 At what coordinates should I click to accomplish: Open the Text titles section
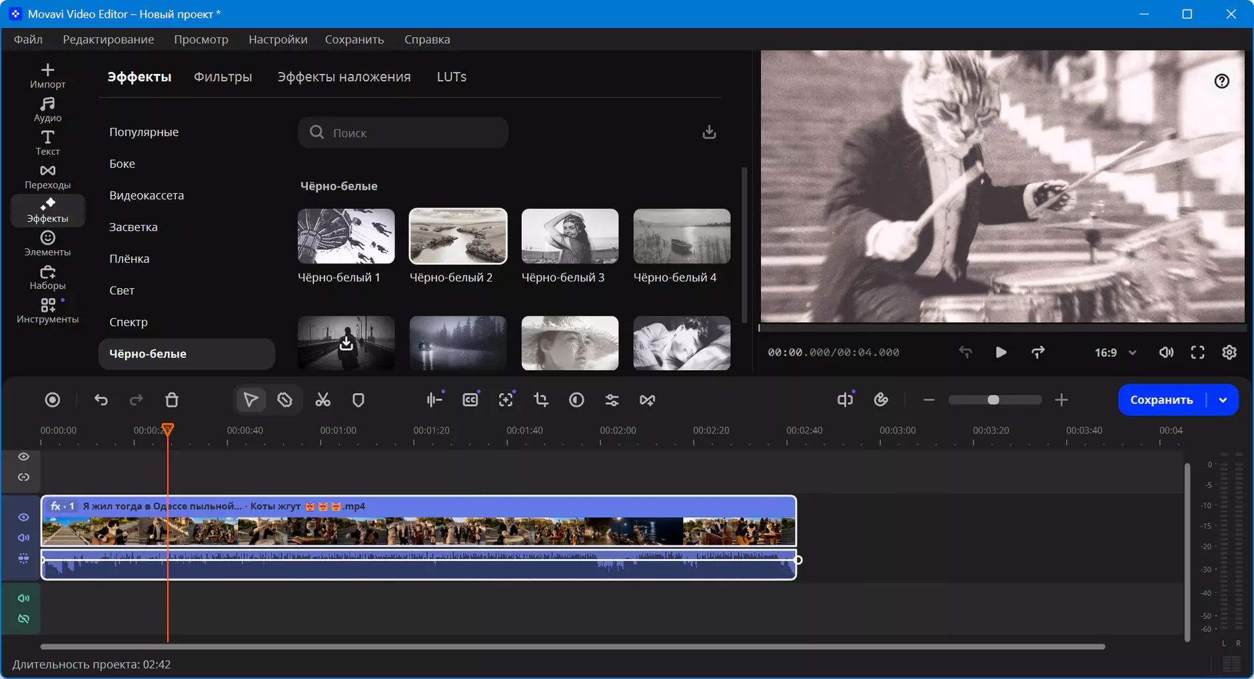pos(47,143)
